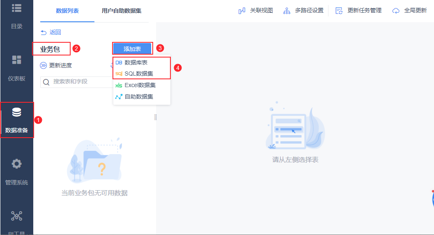
Task: Click the 返回 back arrow icon
Action: (x=44, y=32)
